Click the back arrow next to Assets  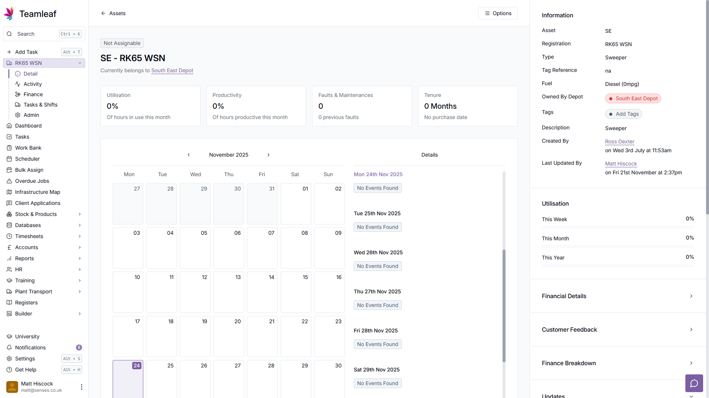click(103, 13)
